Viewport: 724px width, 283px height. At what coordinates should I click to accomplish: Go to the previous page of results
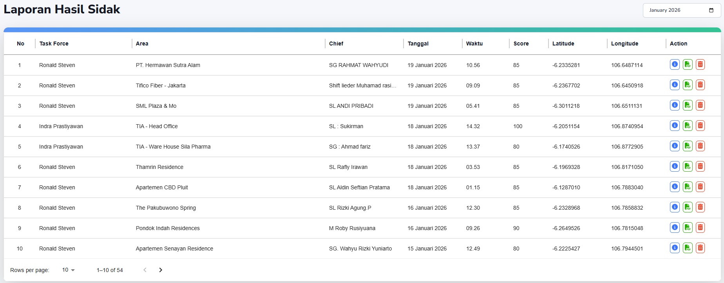[145, 270]
